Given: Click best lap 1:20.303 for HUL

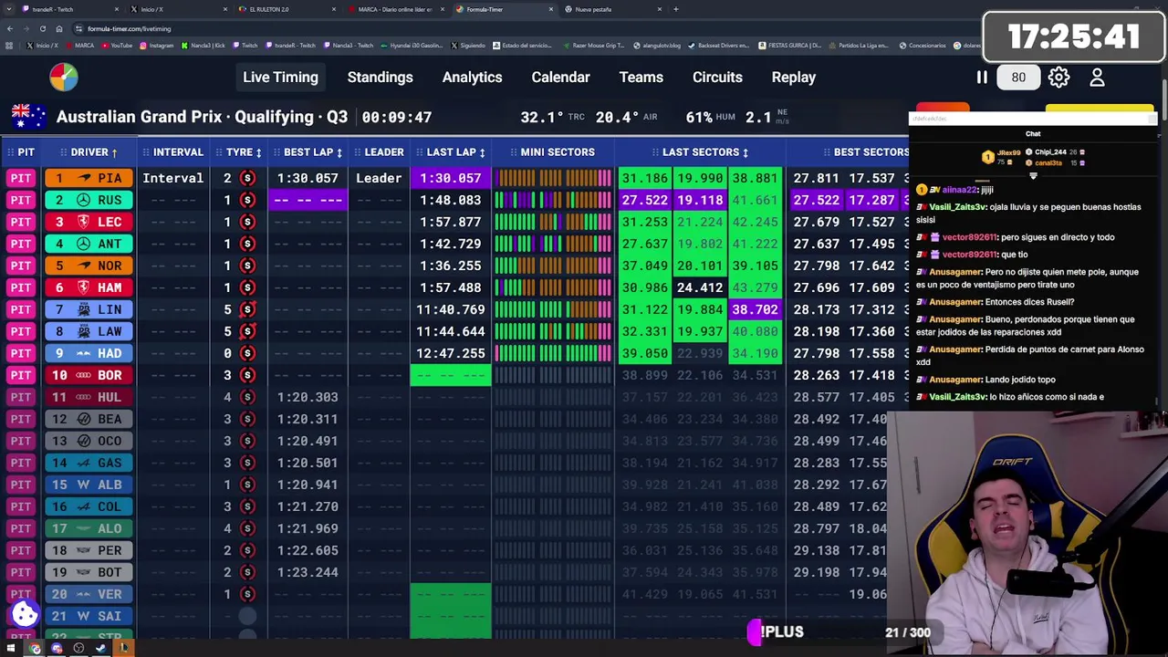Looking at the screenshot, I should click(308, 397).
